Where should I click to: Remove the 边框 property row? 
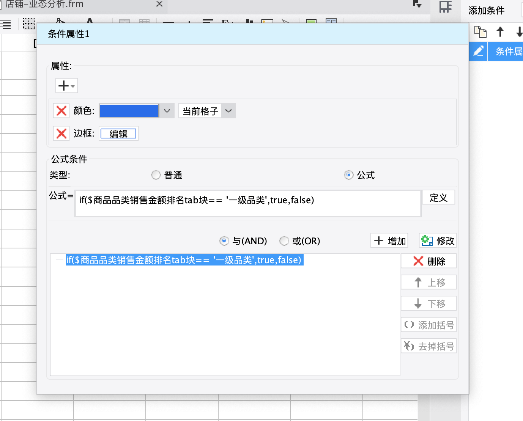(61, 134)
